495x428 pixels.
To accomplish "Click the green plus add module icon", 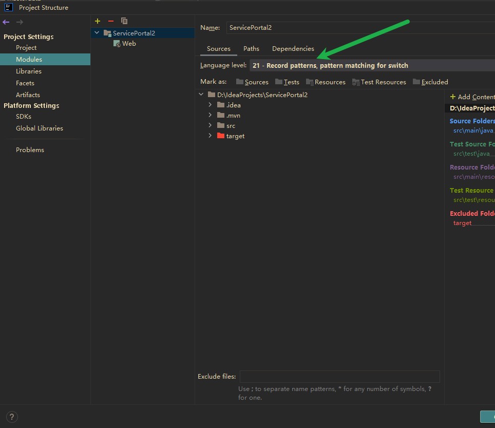I will pos(98,21).
